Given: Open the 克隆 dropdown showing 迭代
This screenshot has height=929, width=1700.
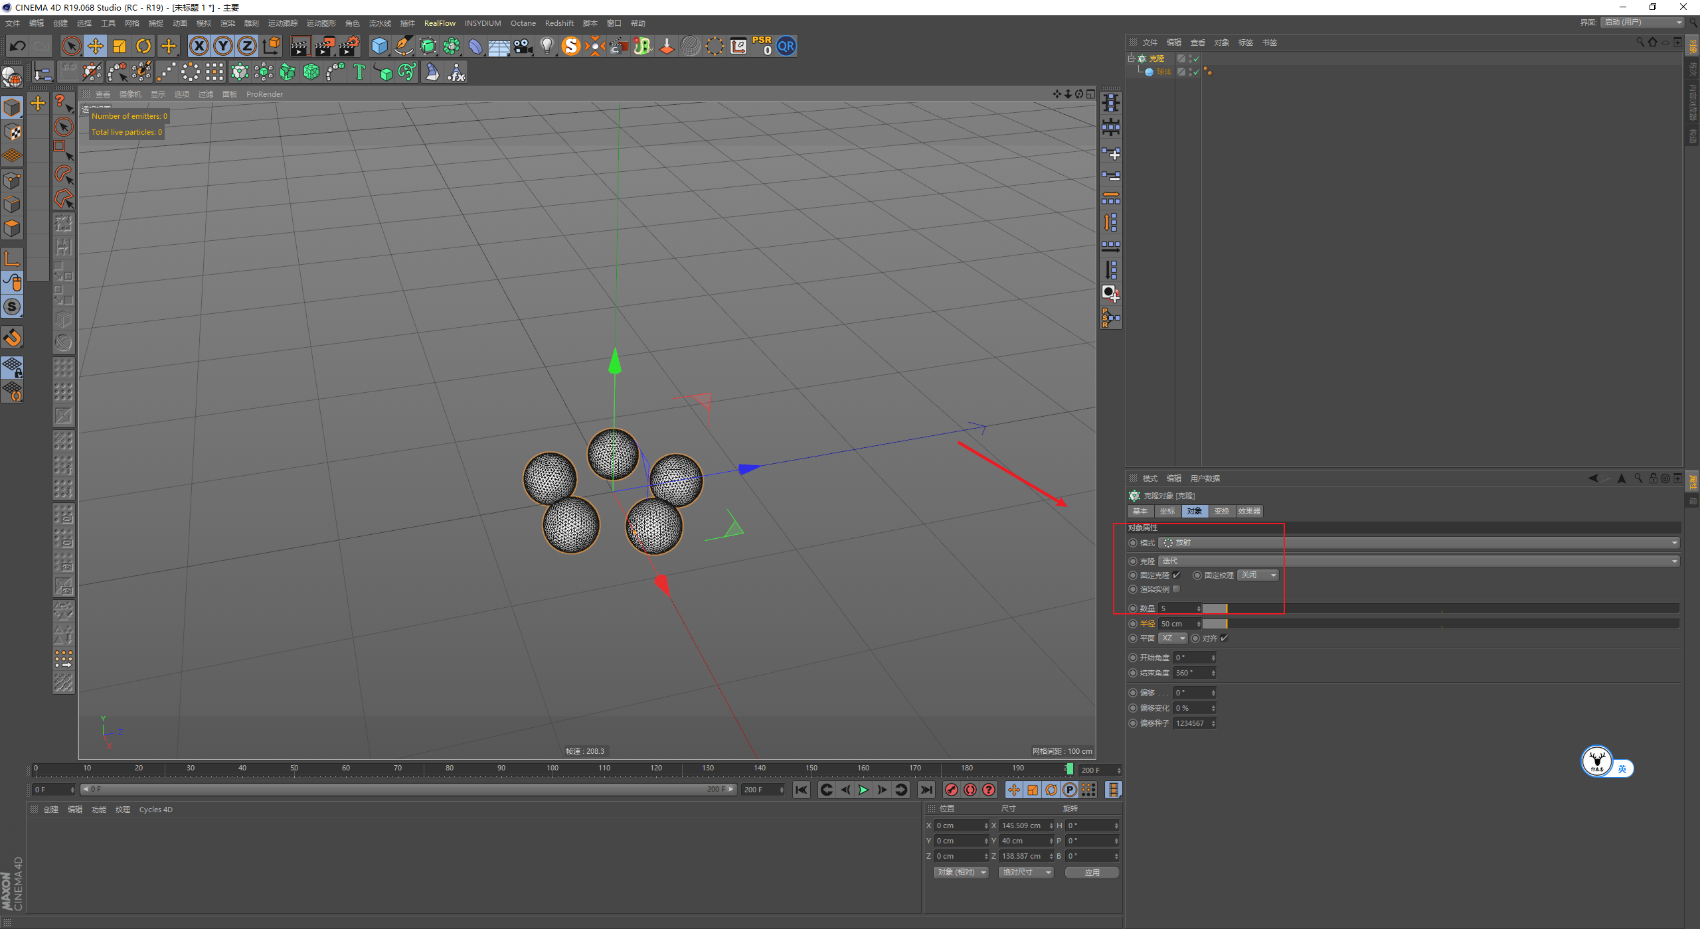Looking at the screenshot, I should pyautogui.click(x=1419, y=561).
